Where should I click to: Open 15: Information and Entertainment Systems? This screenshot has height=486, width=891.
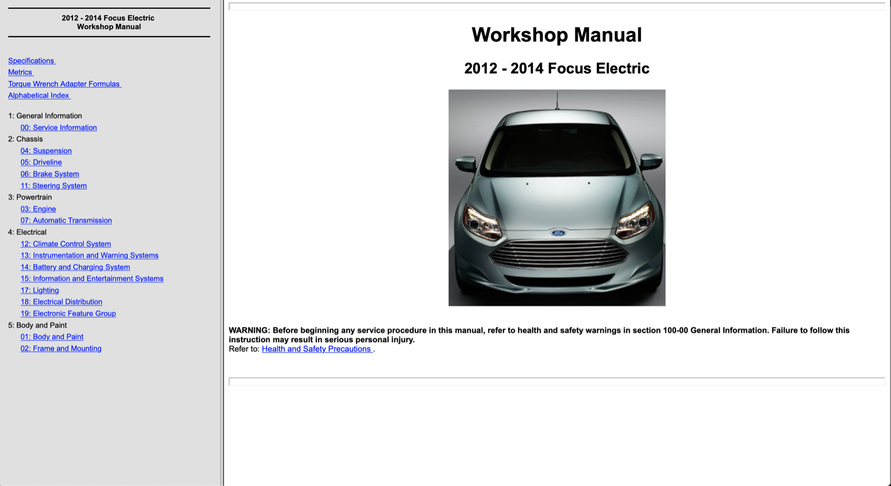(x=92, y=279)
